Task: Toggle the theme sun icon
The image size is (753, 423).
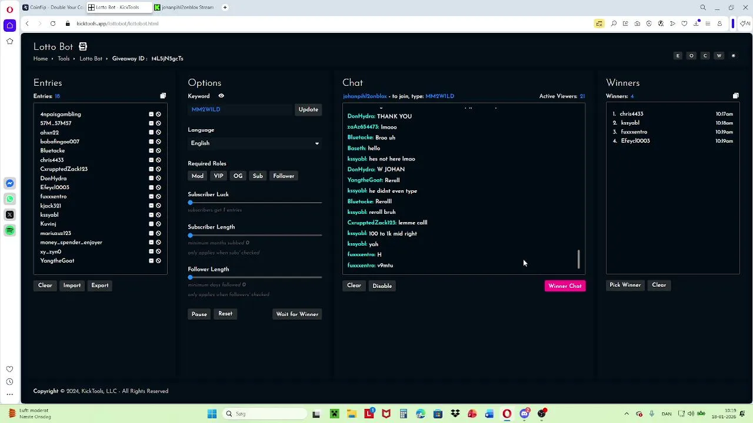Action: [x=733, y=56]
